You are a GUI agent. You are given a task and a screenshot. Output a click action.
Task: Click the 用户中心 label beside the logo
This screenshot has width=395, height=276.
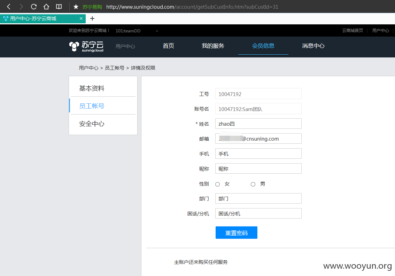click(125, 46)
